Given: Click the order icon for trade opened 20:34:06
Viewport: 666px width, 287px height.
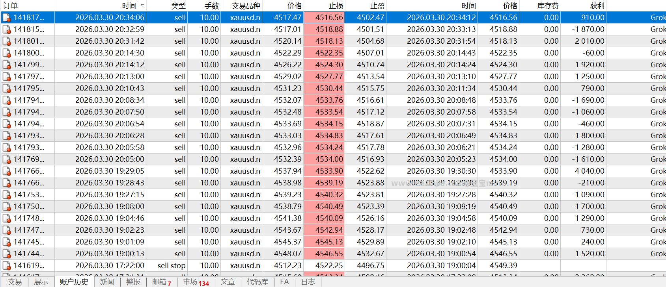Looking at the screenshot, I should click(x=7, y=18).
